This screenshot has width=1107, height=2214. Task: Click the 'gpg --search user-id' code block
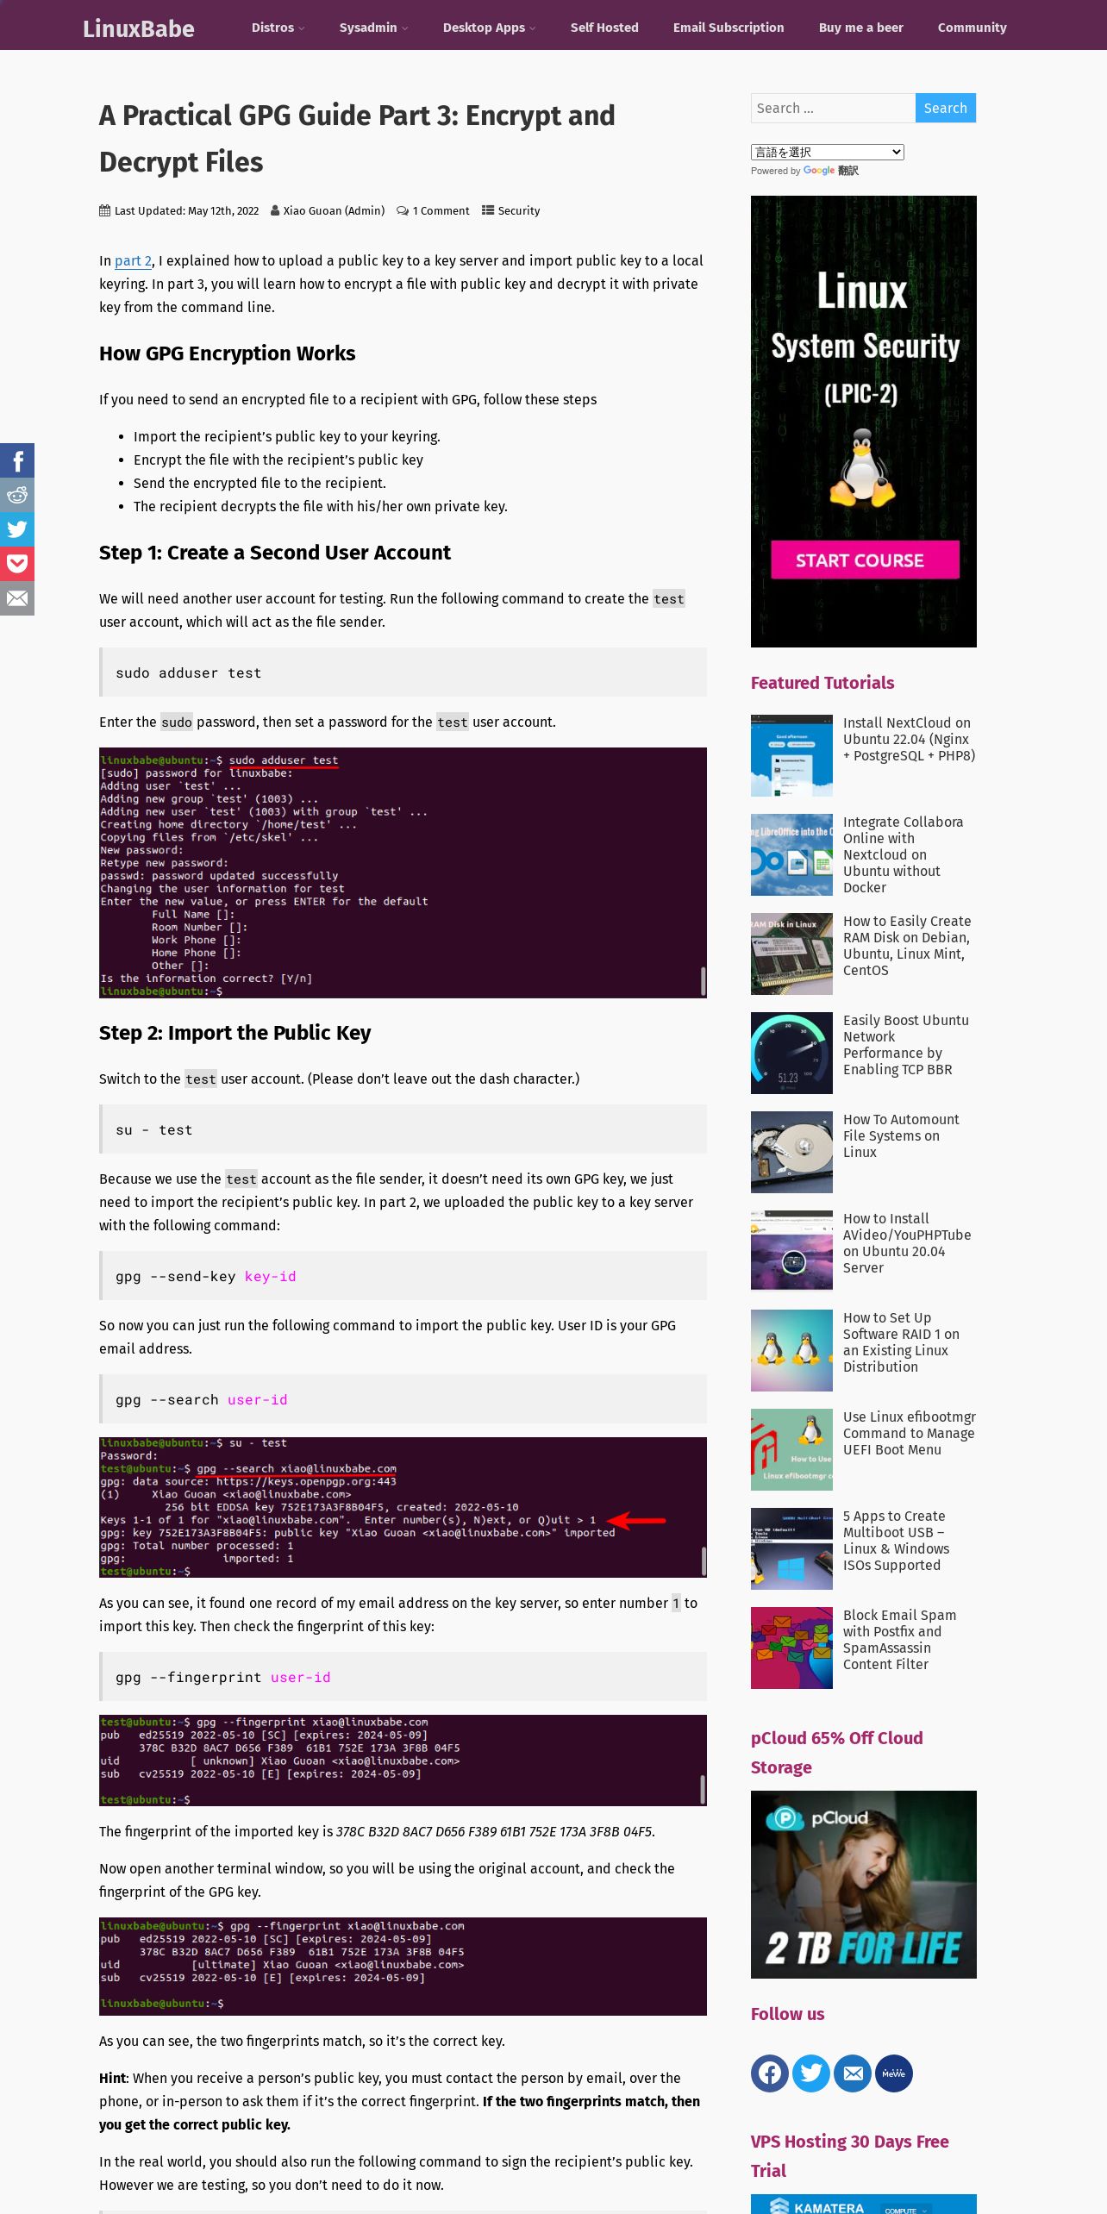tap(403, 1399)
